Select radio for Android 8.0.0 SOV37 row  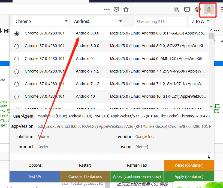coord(17,46)
